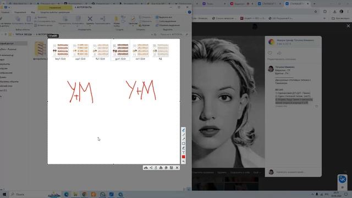
Task: Print the captured screenshot
Action: 161,168
